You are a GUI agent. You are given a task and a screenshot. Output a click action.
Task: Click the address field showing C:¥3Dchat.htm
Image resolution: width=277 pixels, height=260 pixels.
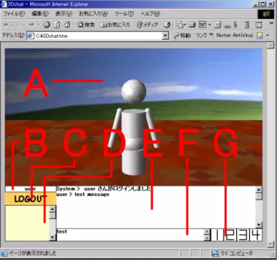[98, 36]
